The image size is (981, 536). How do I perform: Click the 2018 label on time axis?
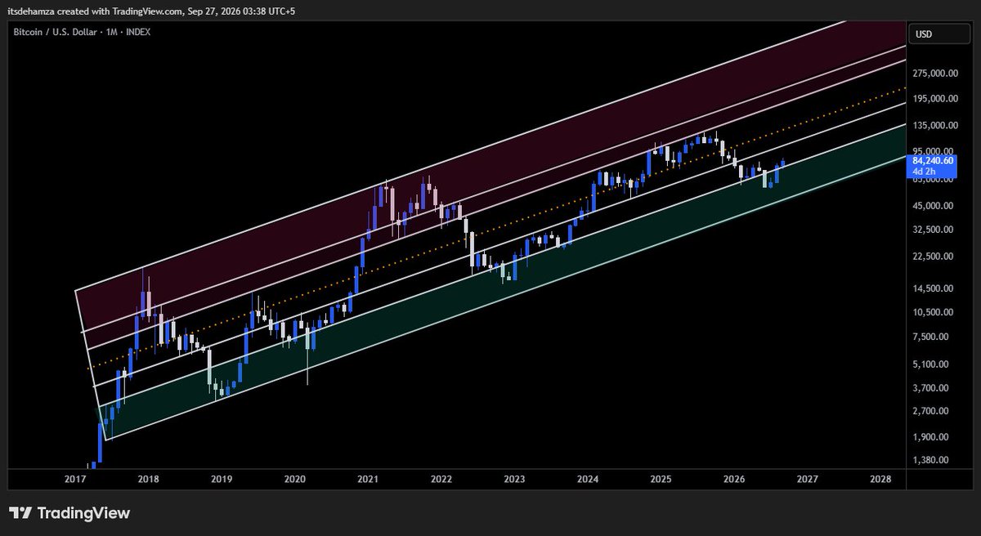point(148,478)
